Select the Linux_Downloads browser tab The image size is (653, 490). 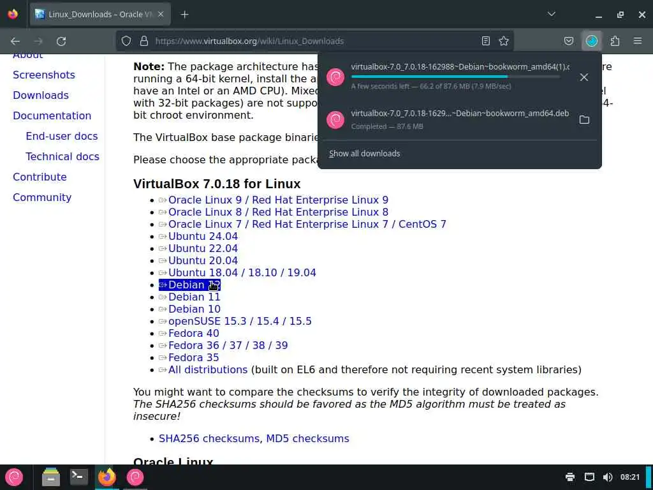tap(100, 15)
